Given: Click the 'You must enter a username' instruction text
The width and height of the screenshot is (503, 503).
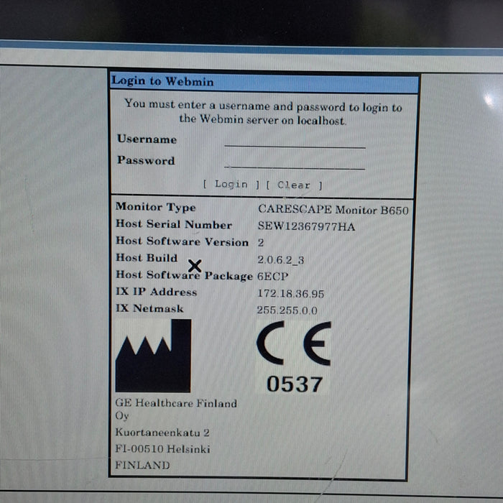Looking at the screenshot, I should pyautogui.click(x=263, y=112).
